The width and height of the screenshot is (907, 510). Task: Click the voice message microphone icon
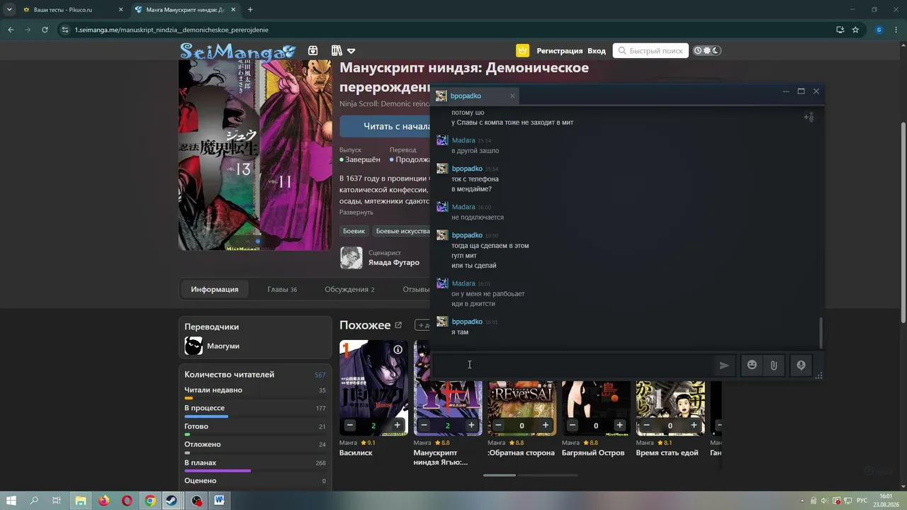tap(801, 365)
